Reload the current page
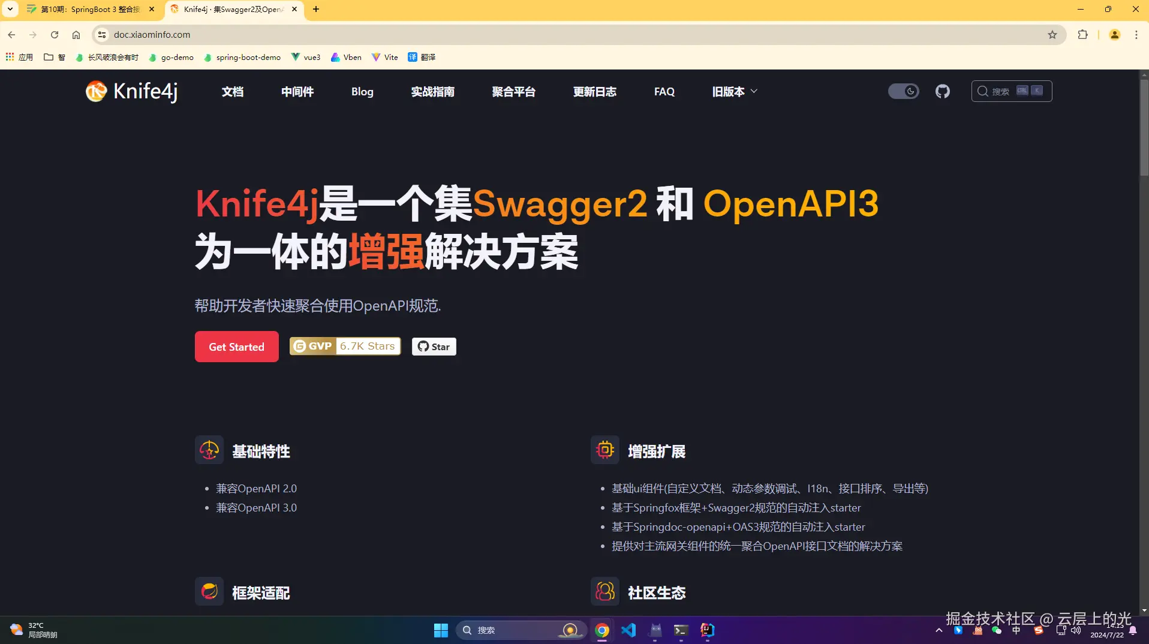 (x=55, y=35)
